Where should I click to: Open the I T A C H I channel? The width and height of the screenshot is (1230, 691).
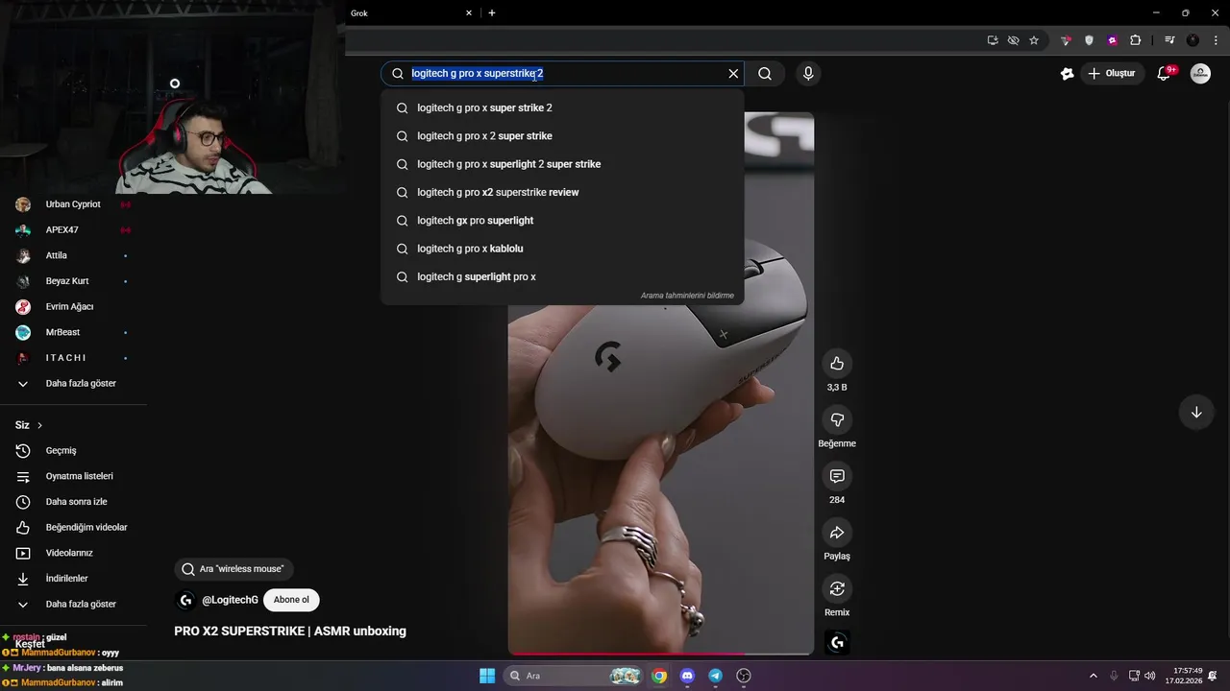click(73, 358)
